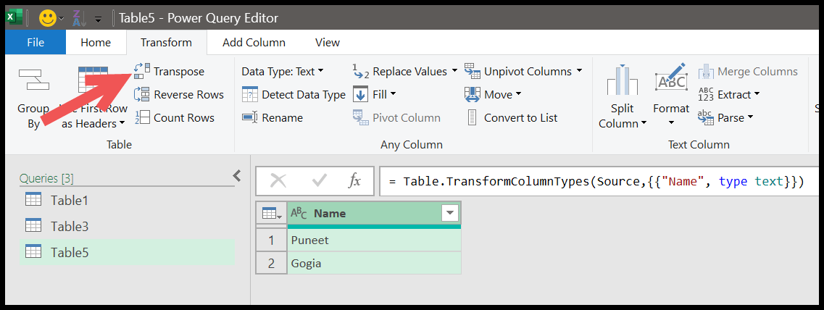Click Count Rows icon
The width and height of the screenshot is (824, 310).
(142, 117)
